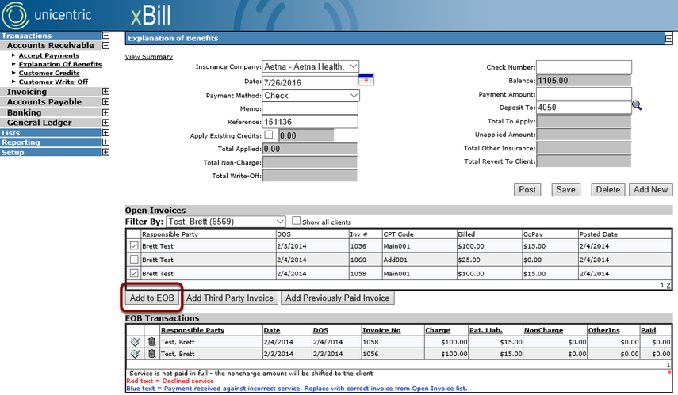Click the Deposit To magnifier lookup icon
This screenshot has height=395, width=678.
pyautogui.click(x=637, y=105)
